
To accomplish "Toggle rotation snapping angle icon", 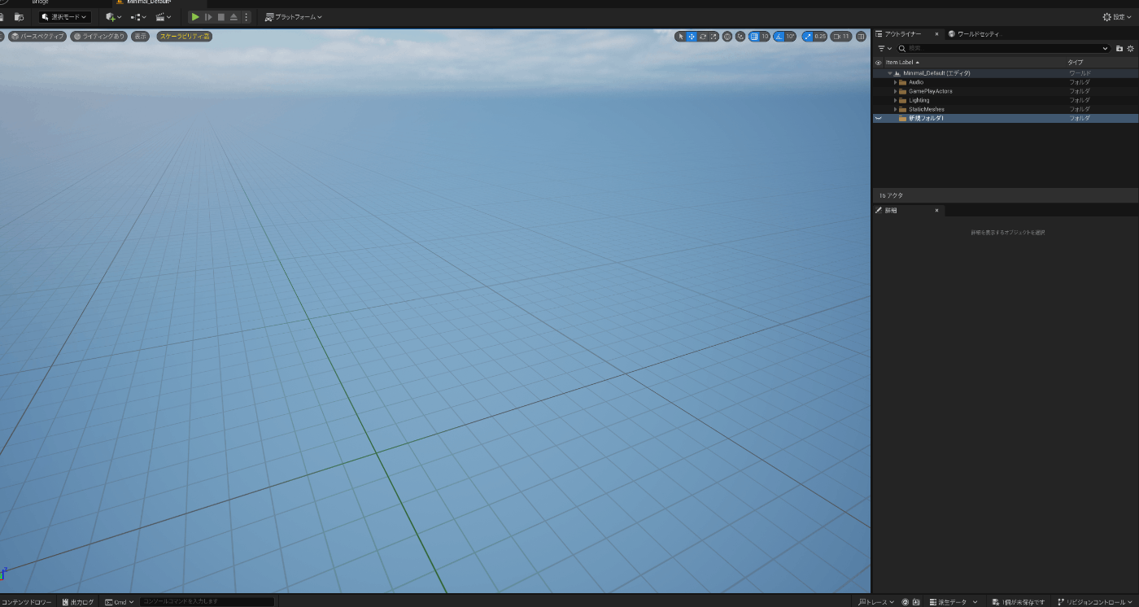I will [779, 36].
